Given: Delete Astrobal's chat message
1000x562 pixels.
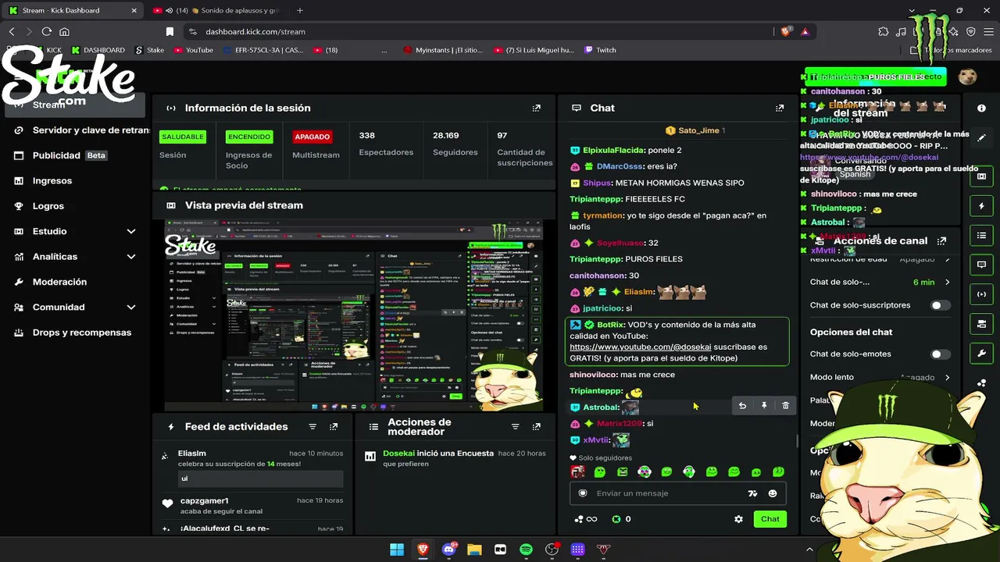Looking at the screenshot, I should tap(785, 406).
